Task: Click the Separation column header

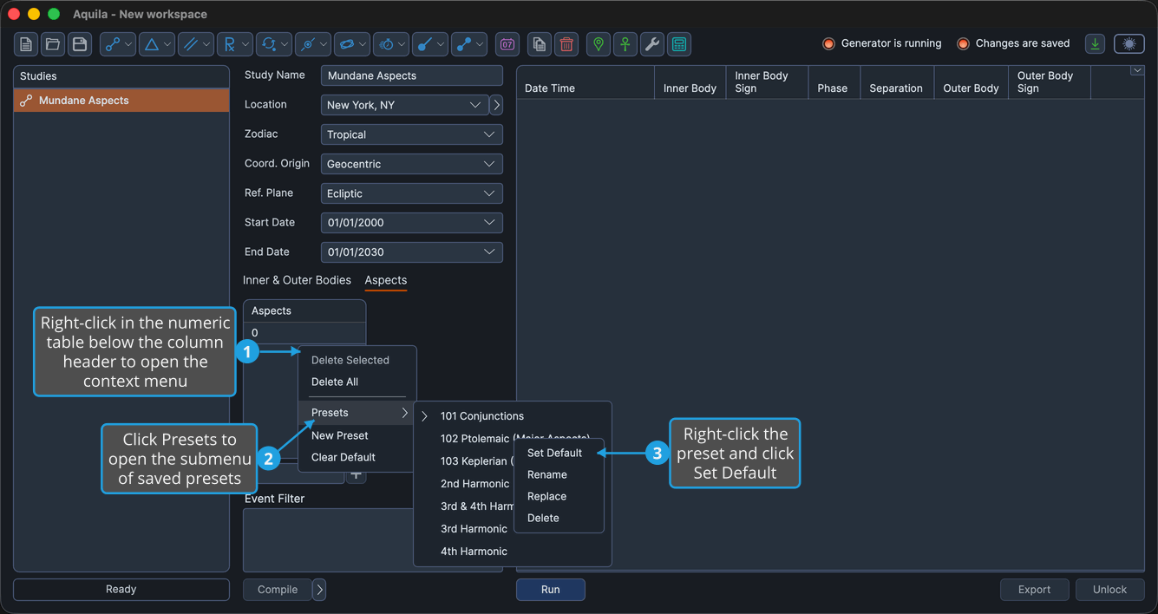Action: click(x=896, y=82)
